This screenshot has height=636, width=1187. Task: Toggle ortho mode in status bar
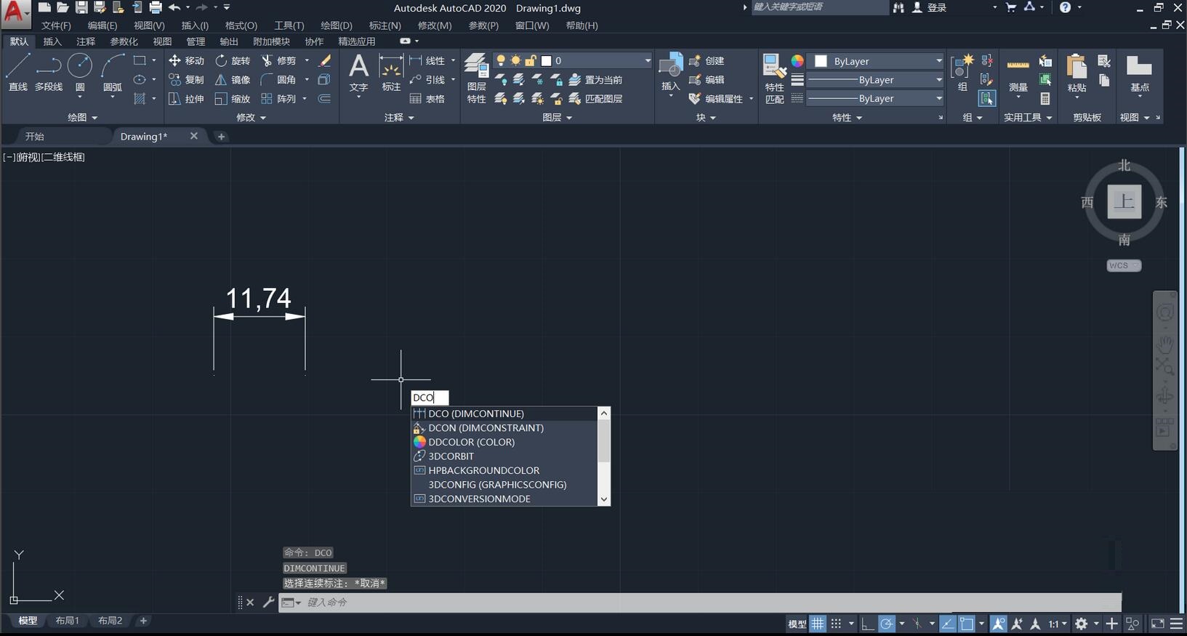(x=867, y=624)
